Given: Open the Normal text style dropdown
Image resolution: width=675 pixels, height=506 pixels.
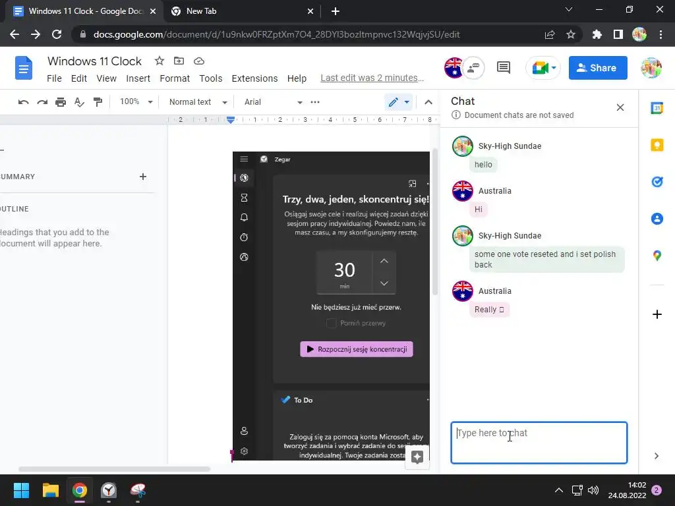Looking at the screenshot, I should [198, 102].
